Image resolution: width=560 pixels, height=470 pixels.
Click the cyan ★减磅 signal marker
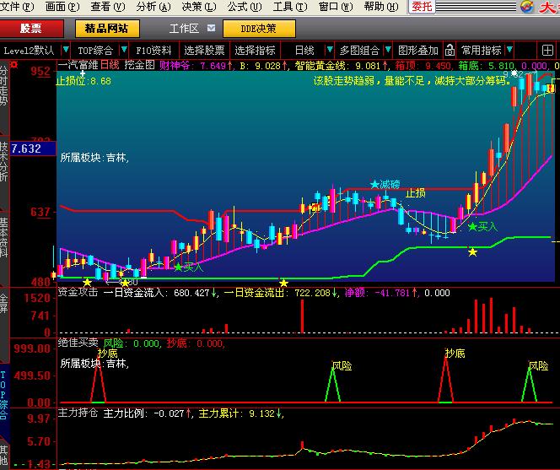tap(385, 185)
